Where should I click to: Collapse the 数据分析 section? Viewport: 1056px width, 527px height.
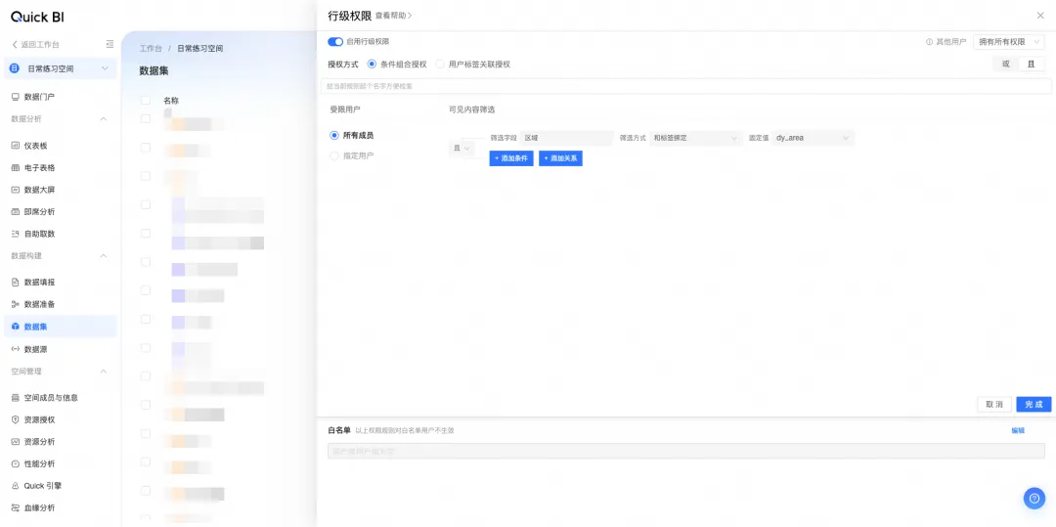[x=104, y=119]
